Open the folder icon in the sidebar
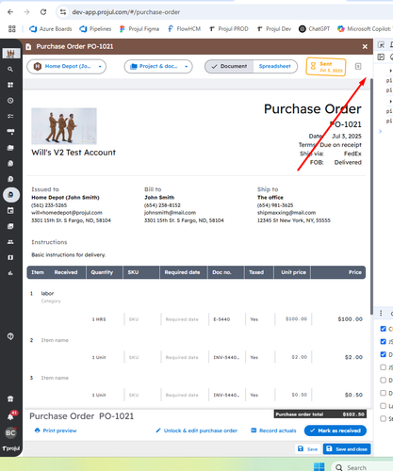The image size is (393, 471). point(10,148)
